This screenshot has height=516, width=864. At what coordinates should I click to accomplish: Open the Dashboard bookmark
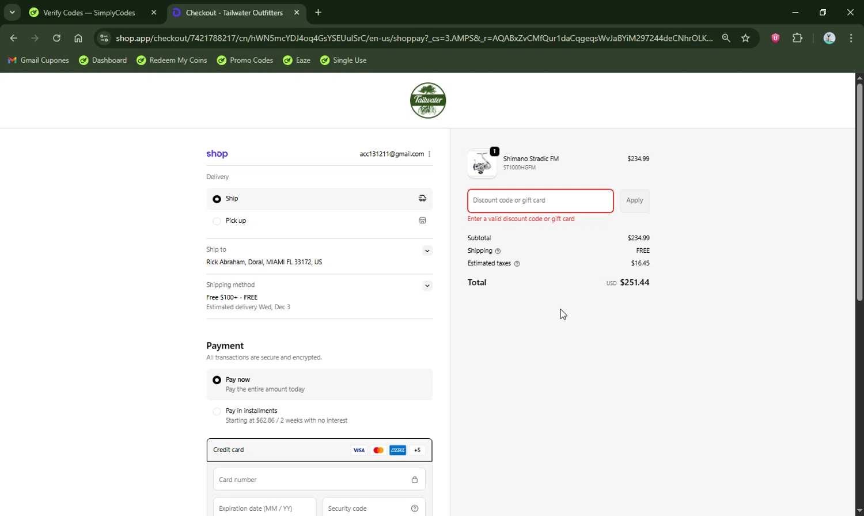click(x=103, y=60)
